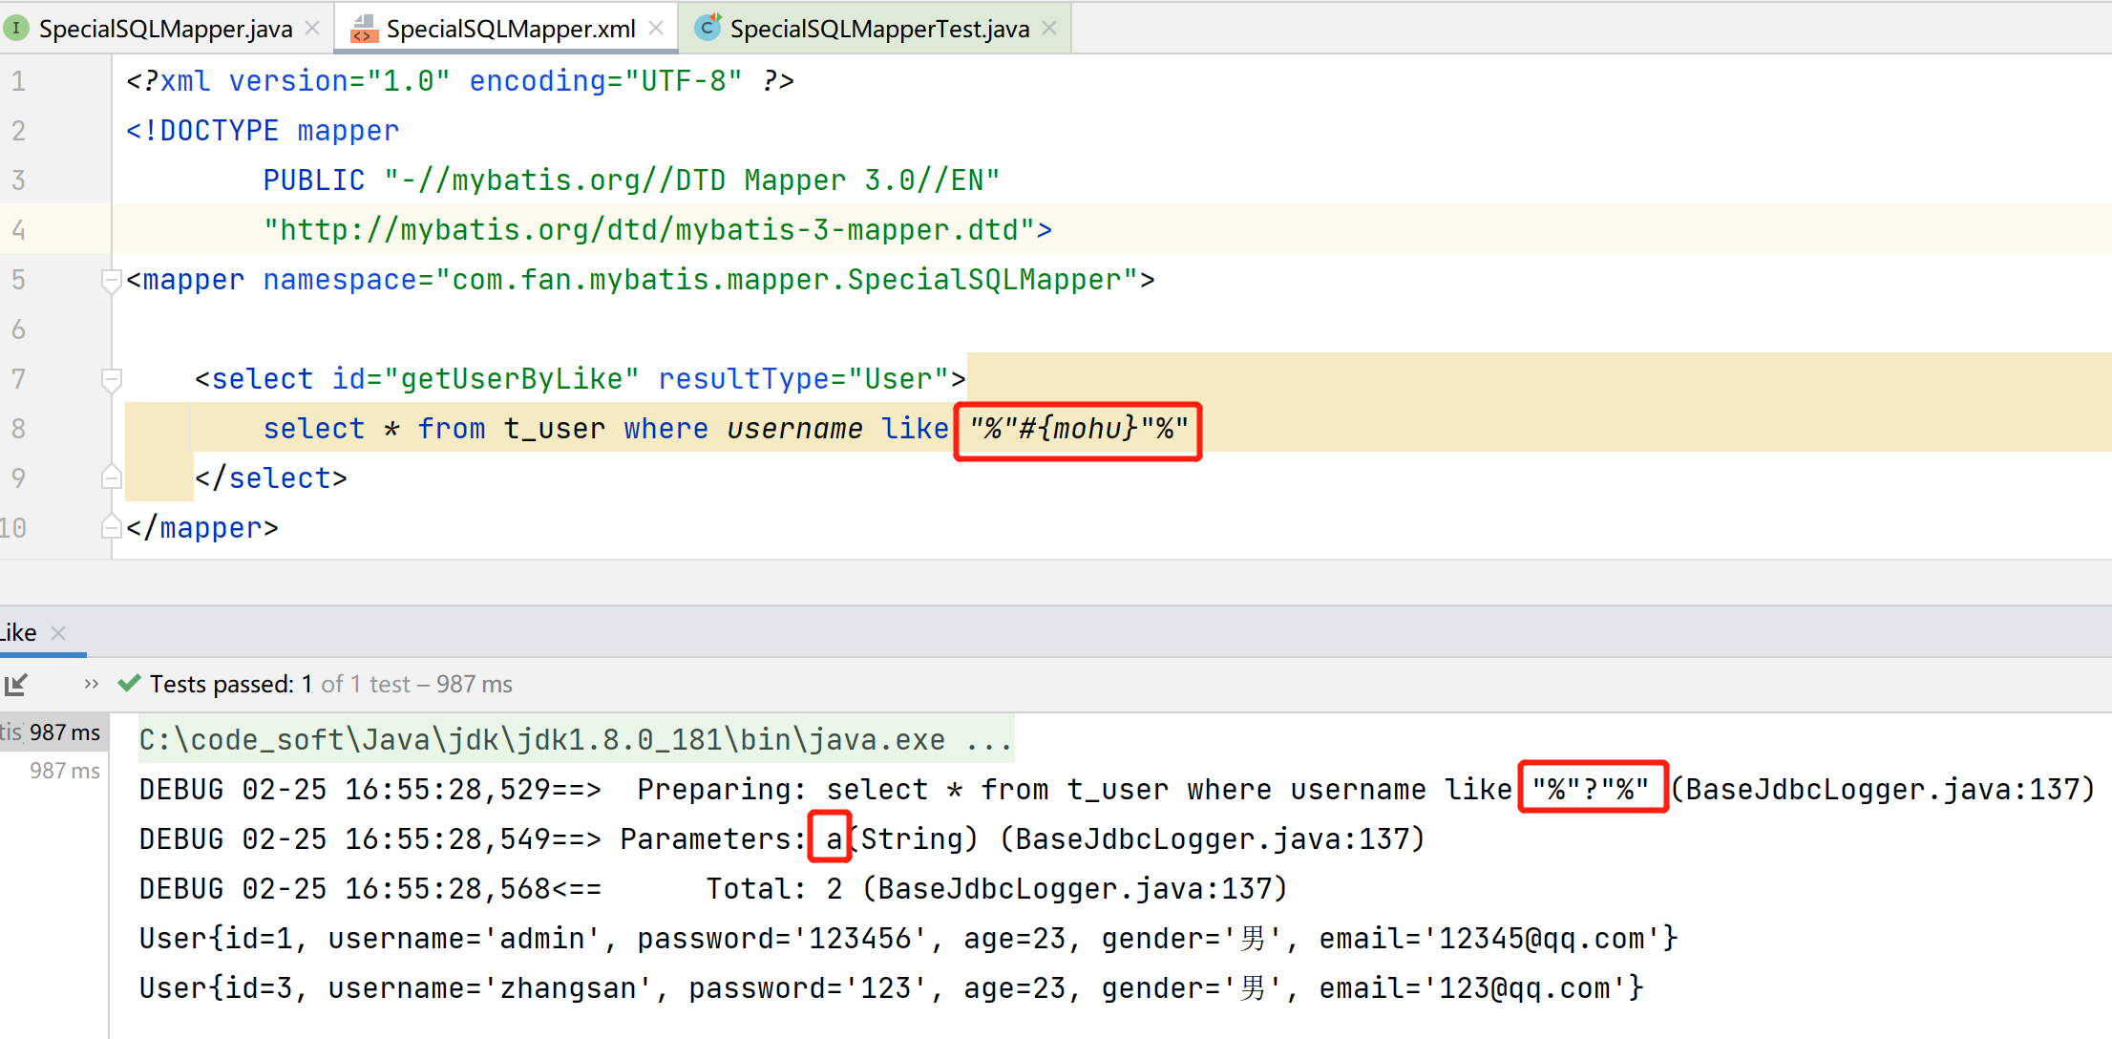Switch to SpecialSQLMapper.java tab
2112x1039 pixels.
coord(165,29)
